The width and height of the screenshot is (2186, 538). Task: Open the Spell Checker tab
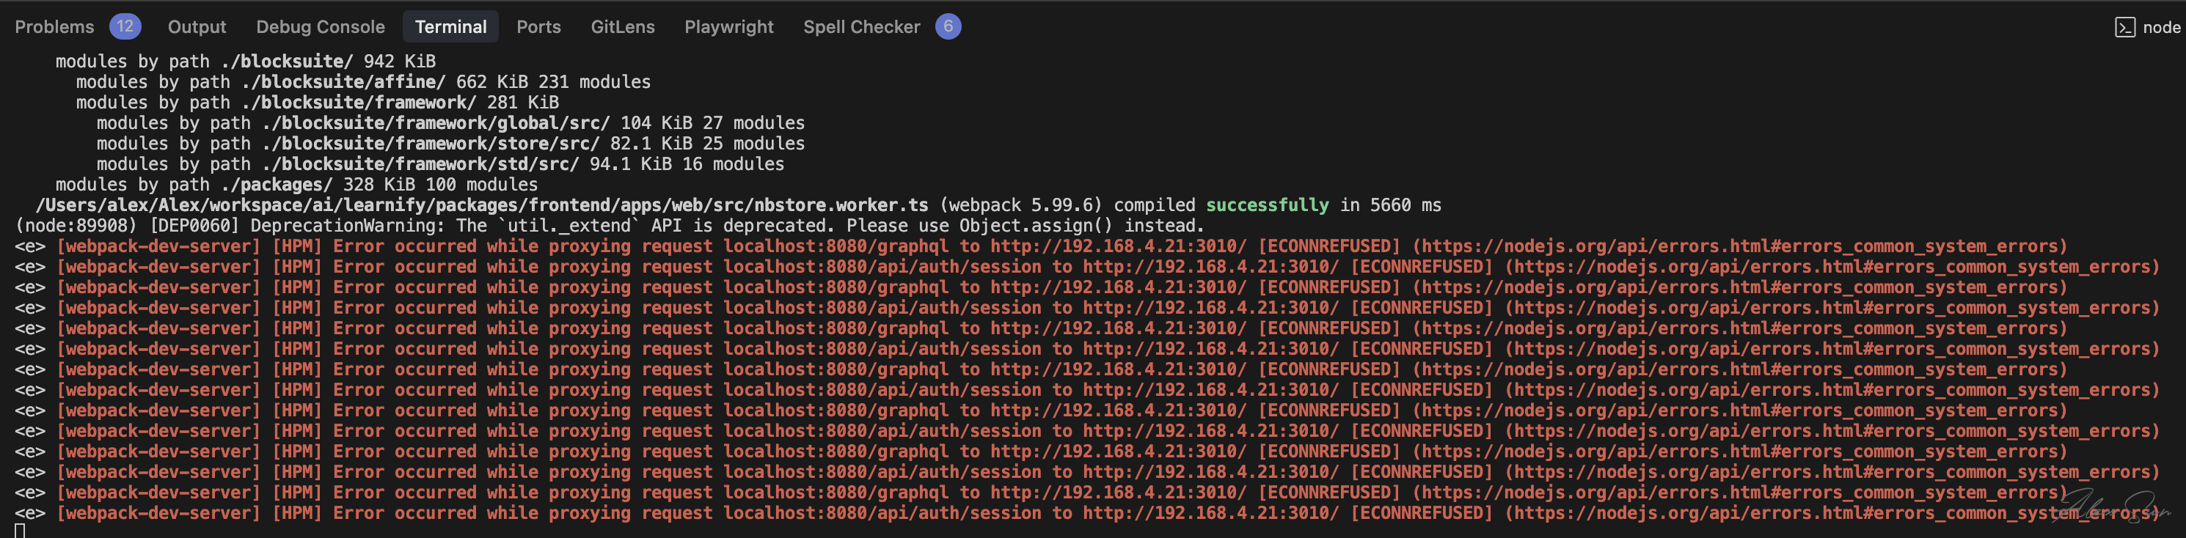861,27
